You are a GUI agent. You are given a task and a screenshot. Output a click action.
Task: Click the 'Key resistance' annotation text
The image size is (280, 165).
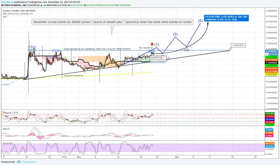pyautogui.click(x=146, y=48)
